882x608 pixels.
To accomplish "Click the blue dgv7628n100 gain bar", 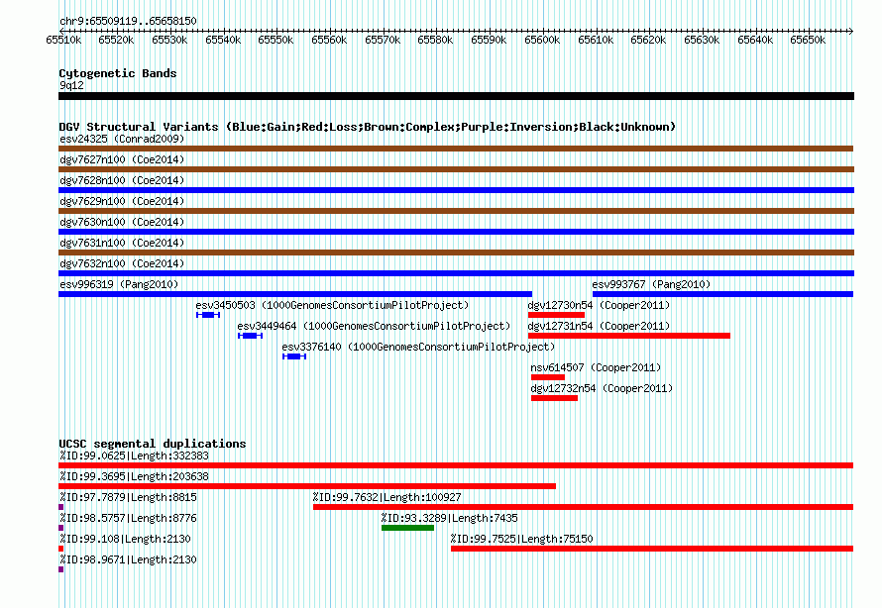I will pyautogui.click(x=456, y=190).
